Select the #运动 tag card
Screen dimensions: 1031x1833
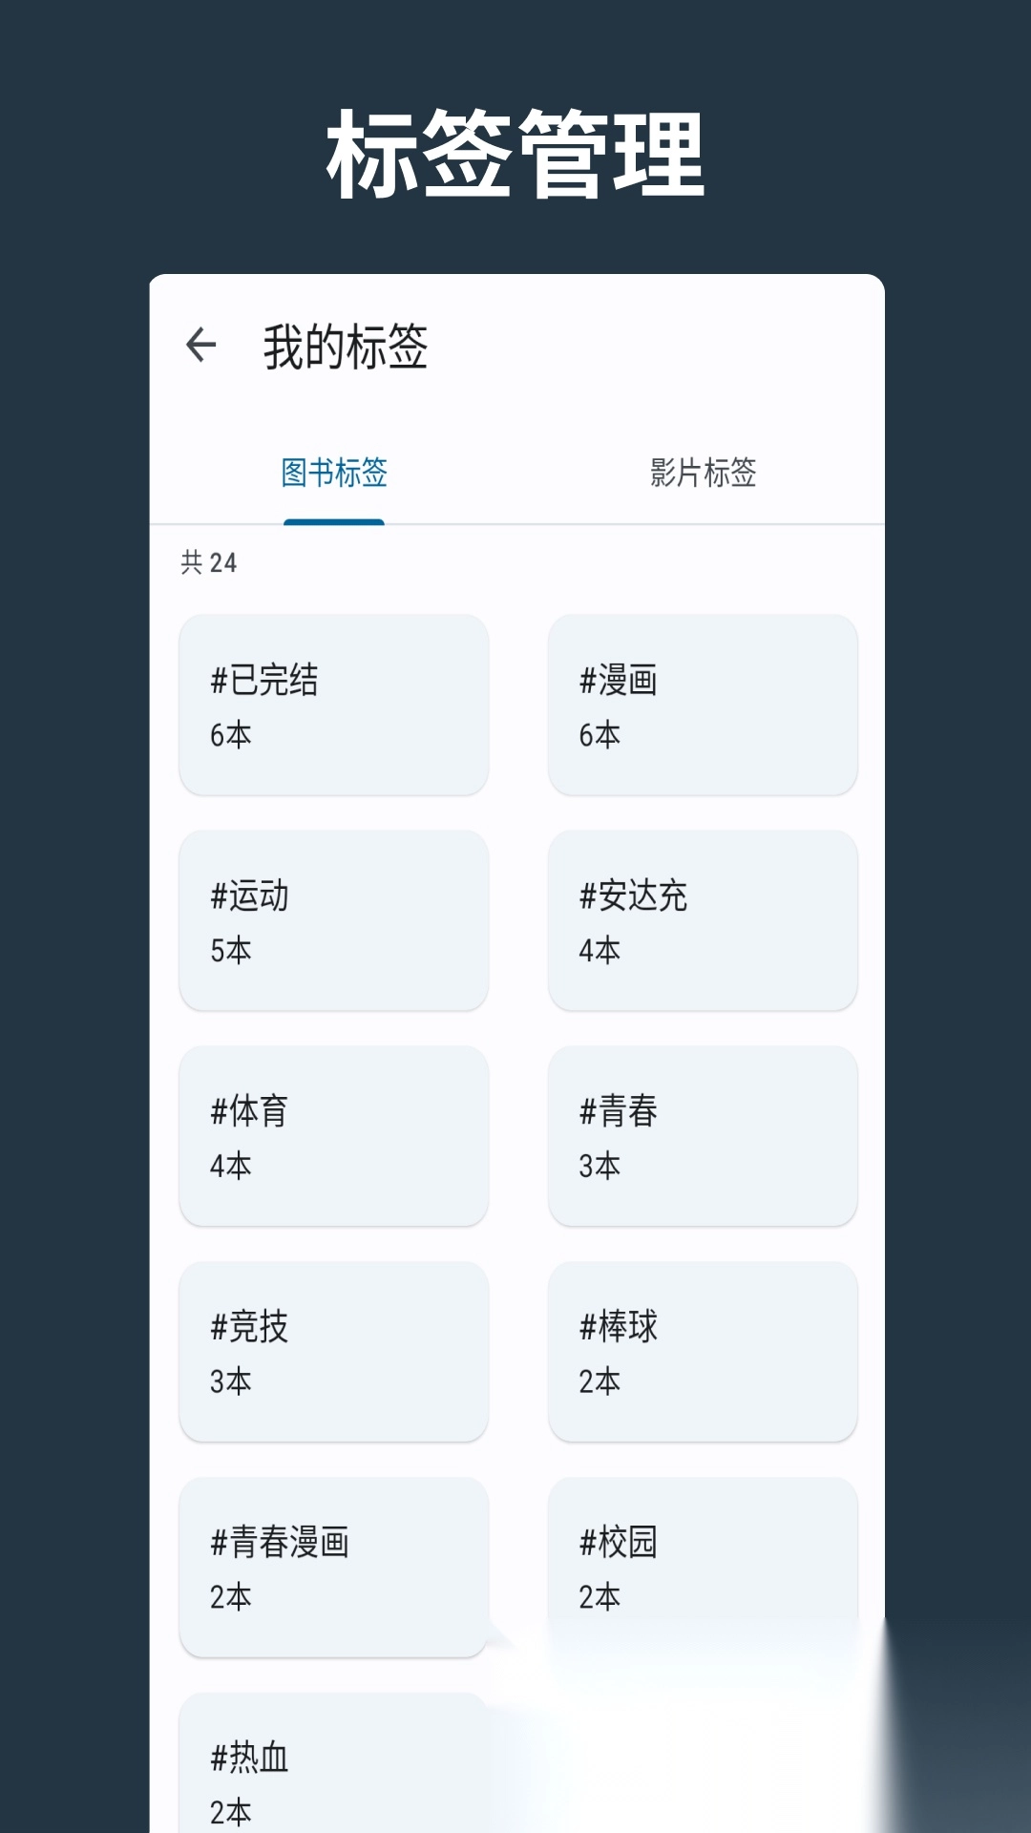coord(333,919)
